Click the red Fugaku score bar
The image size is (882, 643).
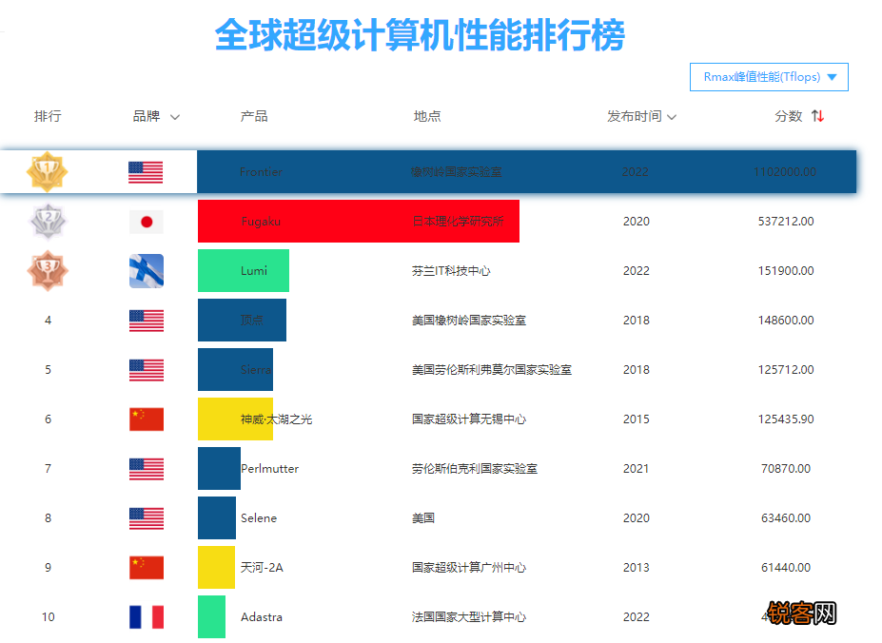point(359,221)
